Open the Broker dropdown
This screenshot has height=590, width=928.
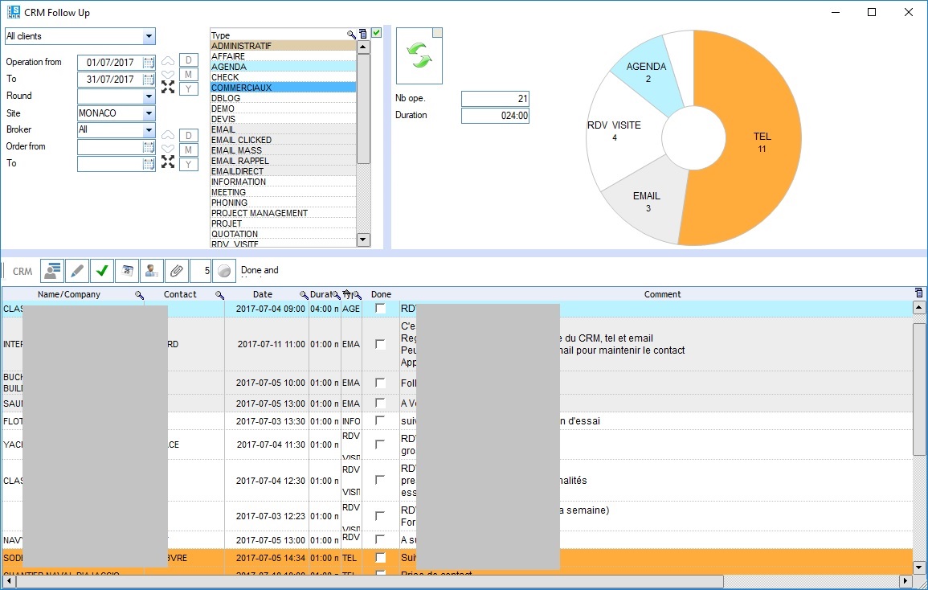[148, 130]
